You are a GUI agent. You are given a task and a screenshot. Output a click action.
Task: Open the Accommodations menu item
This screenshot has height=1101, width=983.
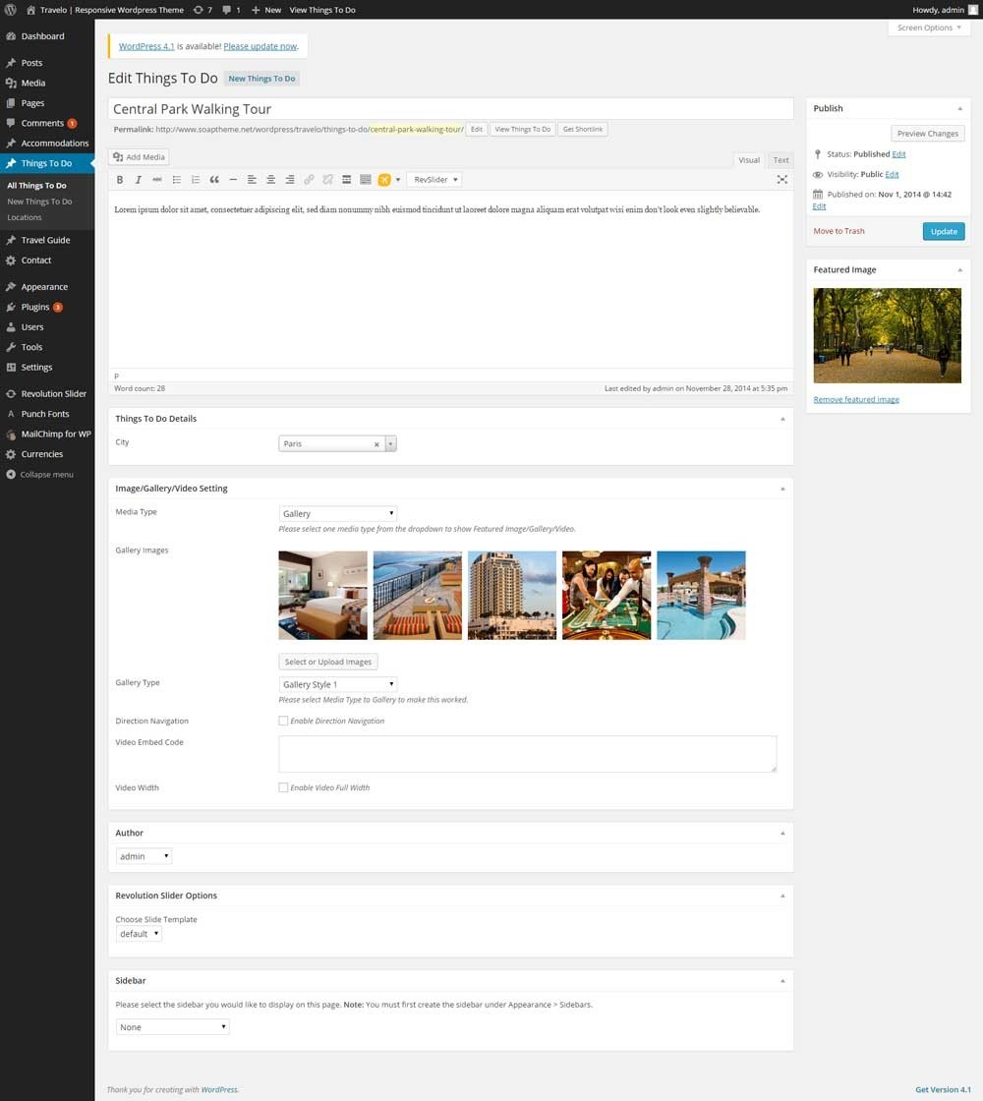click(x=54, y=144)
